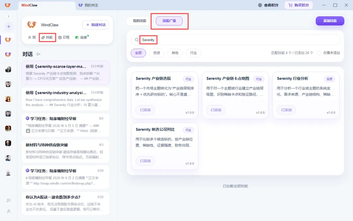
Task: Click the 23小时前 time on the serenity-industry-analysi row
Action: 97,93
